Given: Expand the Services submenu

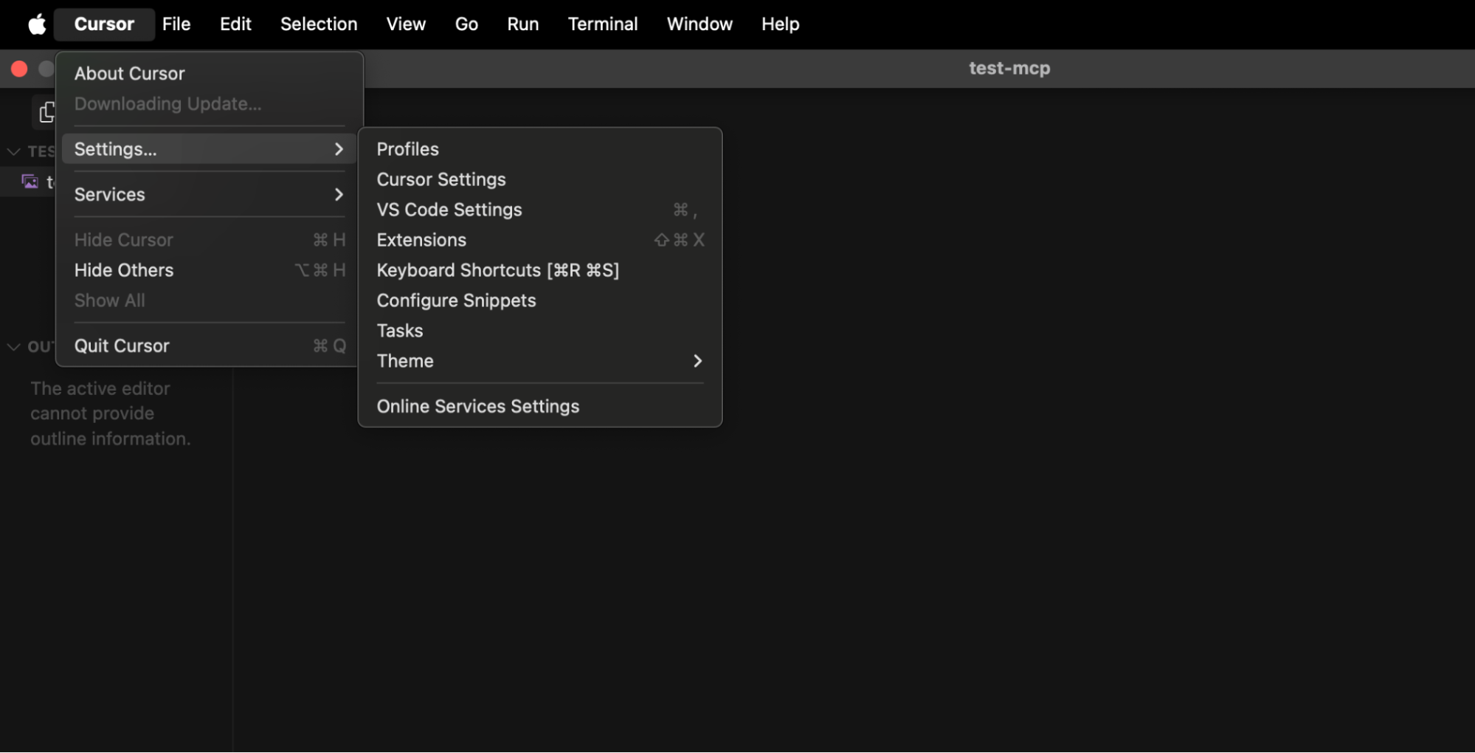Looking at the screenshot, I should click(x=210, y=194).
